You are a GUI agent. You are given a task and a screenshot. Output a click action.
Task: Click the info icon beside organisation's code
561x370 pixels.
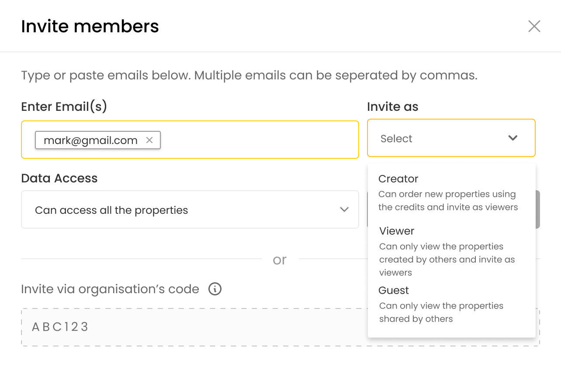(215, 289)
